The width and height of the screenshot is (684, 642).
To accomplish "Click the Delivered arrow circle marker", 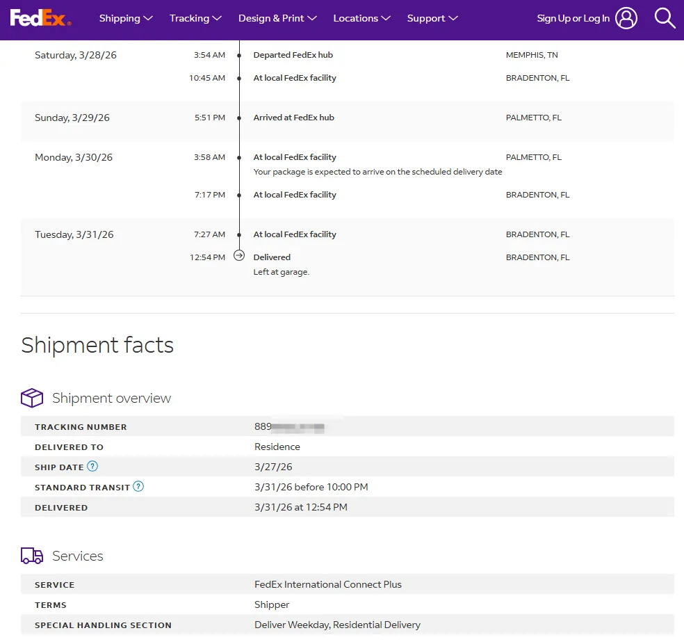I will tap(239, 255).
